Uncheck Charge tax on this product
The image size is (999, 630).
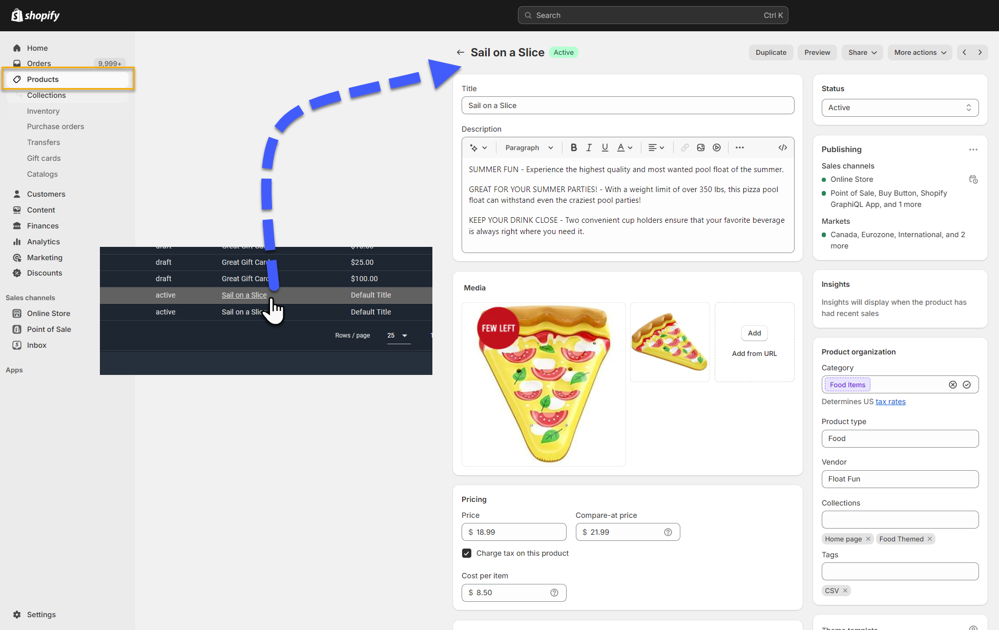(x=467, y=553)
